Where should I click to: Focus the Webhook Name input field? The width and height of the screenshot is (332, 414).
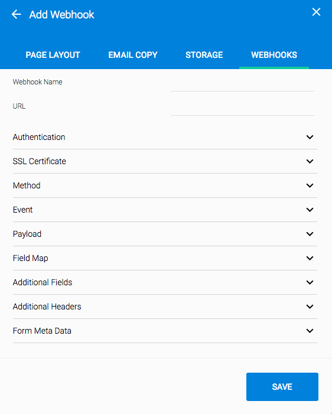(242, 84)
